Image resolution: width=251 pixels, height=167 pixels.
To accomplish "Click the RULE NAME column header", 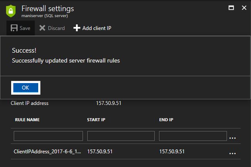I will [27, 120].
